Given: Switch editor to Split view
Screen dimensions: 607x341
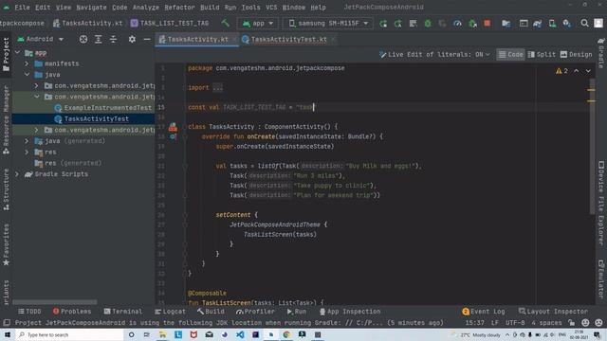Looking at the screenshot, I should point(542,55).
